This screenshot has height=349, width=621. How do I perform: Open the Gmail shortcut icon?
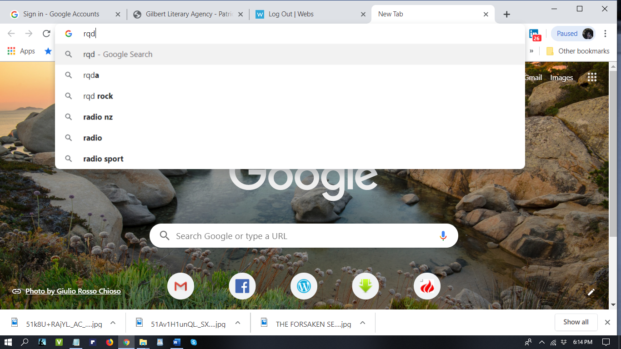pyautogui.click(x=180, y=286)
